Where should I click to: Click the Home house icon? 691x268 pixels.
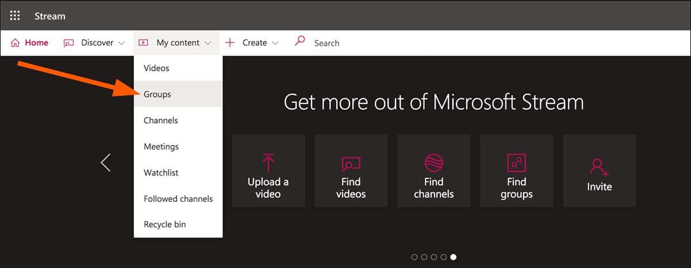[x=16, y=43]
